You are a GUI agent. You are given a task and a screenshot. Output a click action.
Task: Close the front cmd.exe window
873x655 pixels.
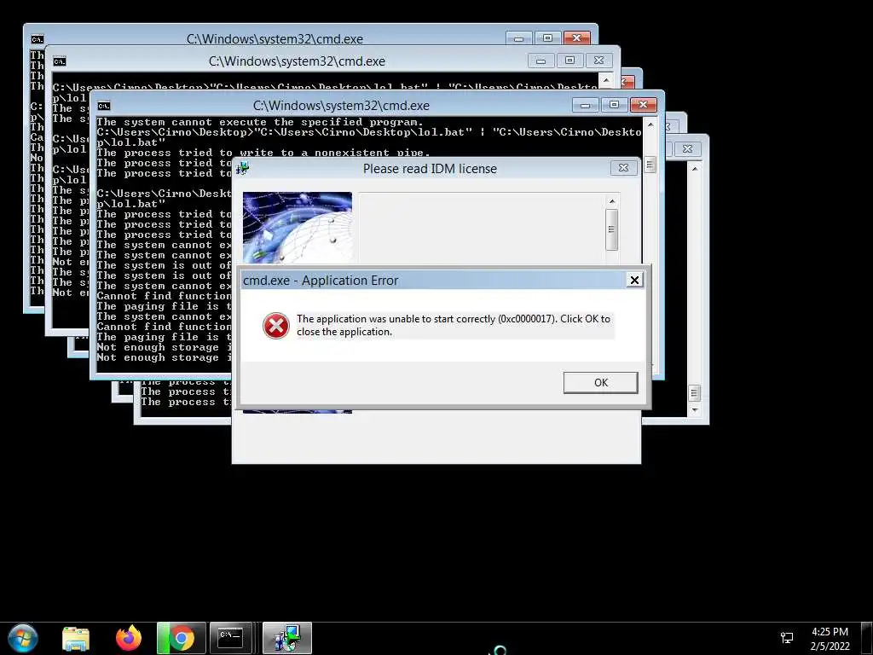pyautogui.click(x=643, y=105)
